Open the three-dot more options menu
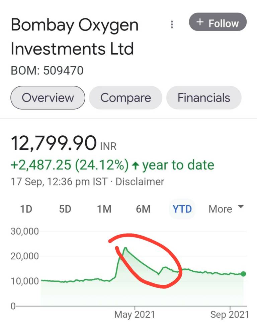The height and width of the screenshot is (329, 257). (x=172, y=24)
